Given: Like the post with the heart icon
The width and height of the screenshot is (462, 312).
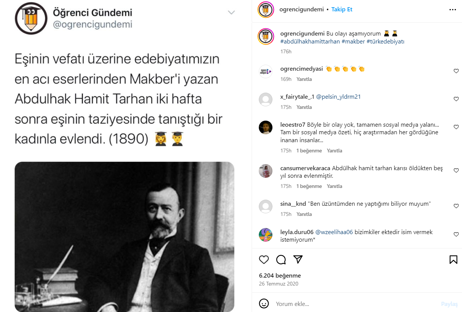Looking at the screenshot, I should [x=264, y=259].
